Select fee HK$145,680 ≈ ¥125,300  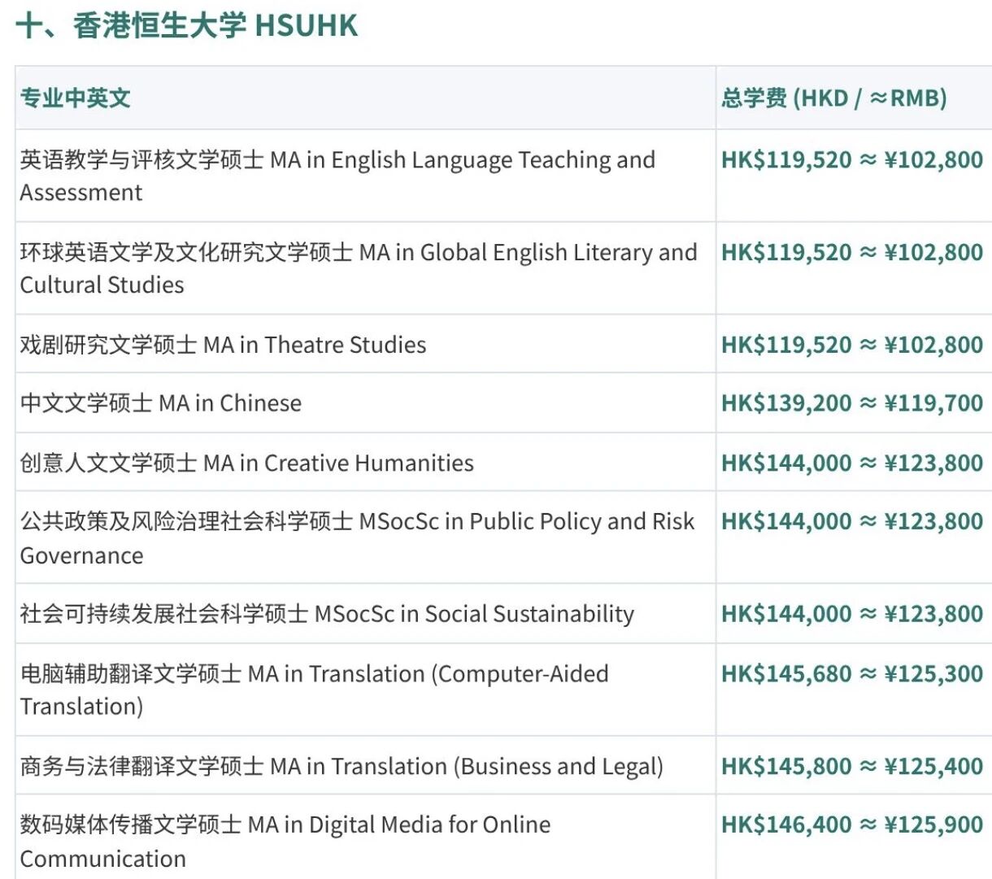click(x=852, y=674)
